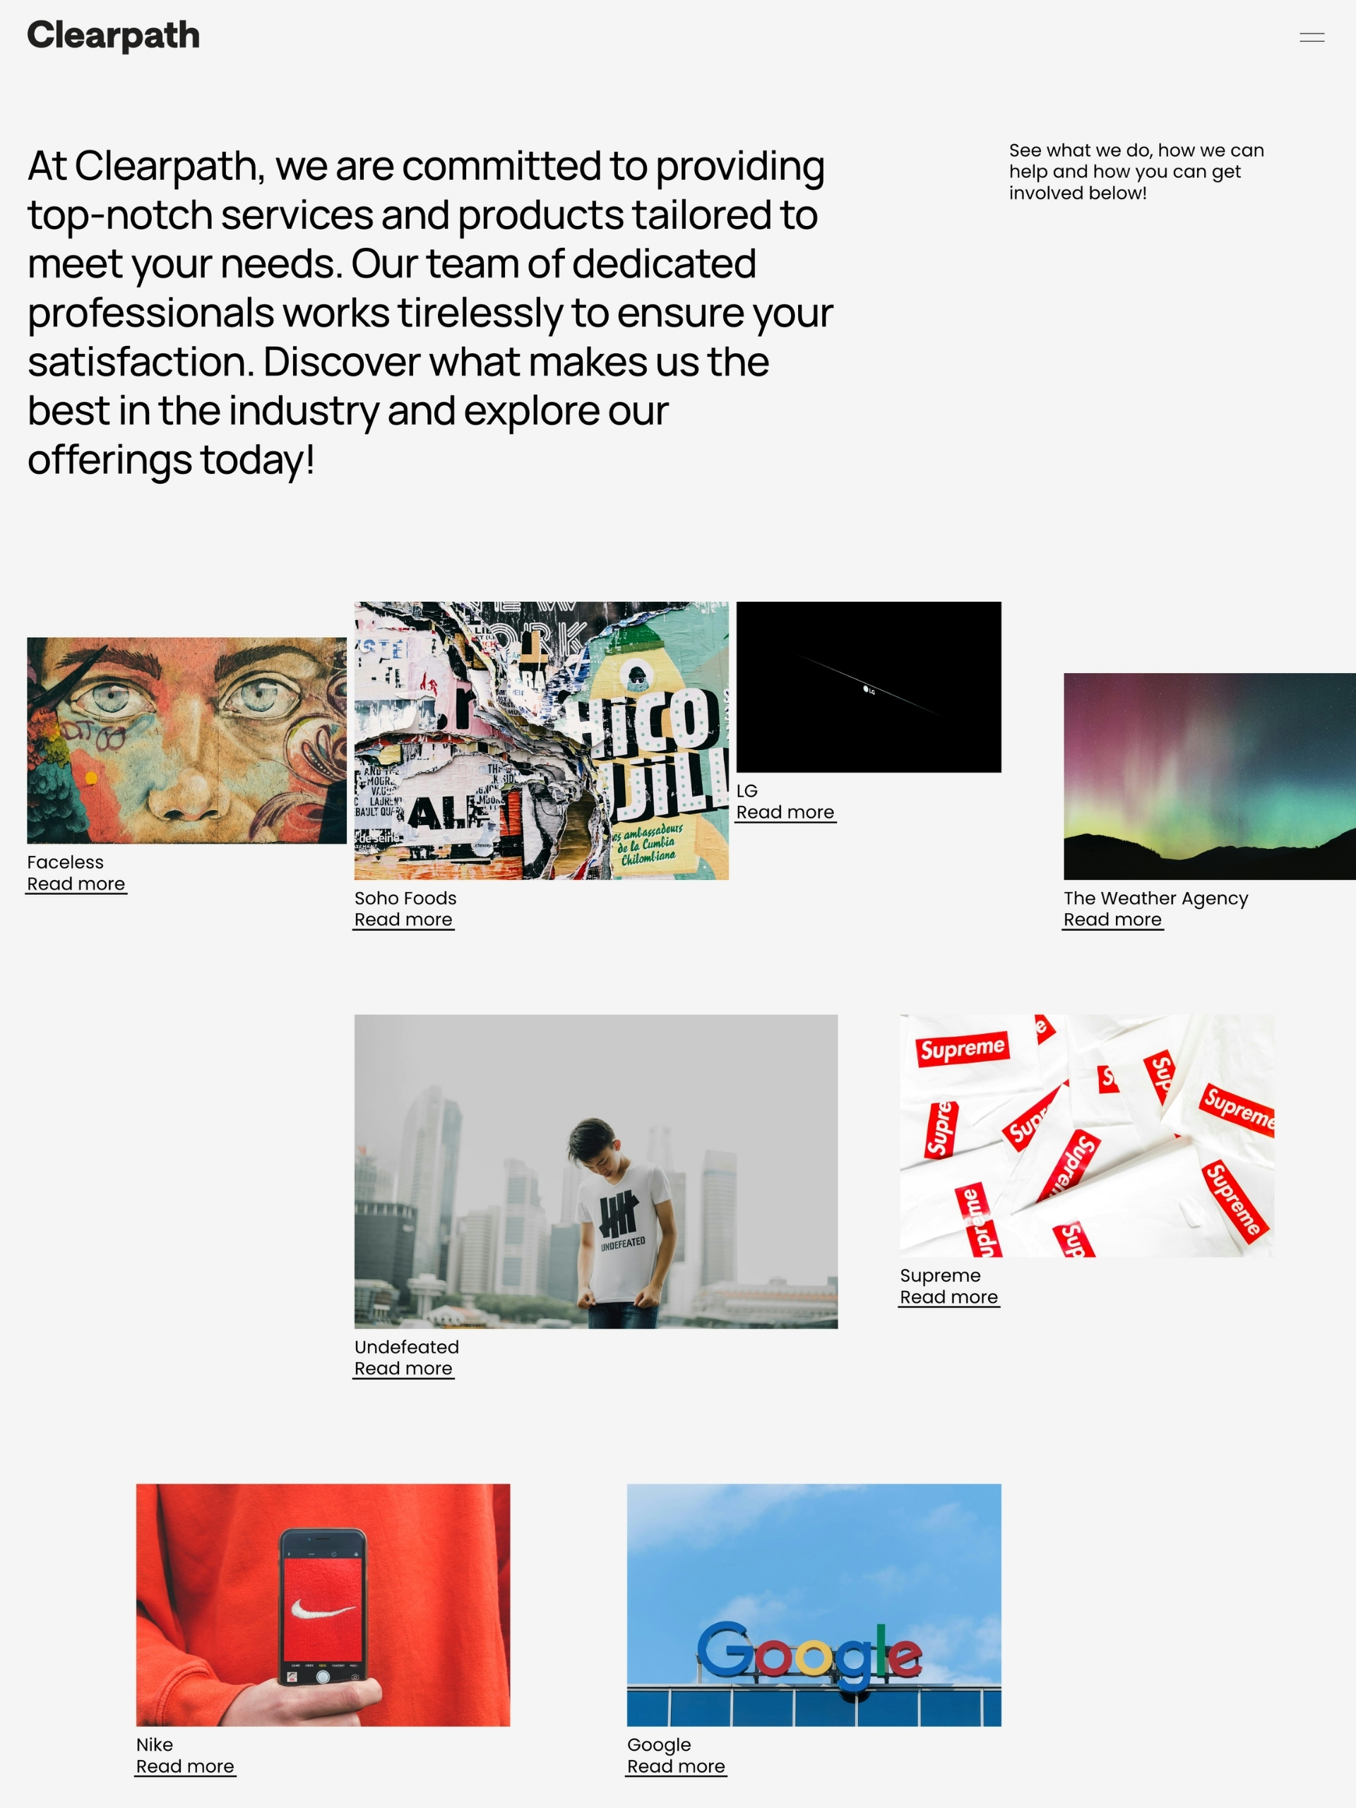
Task: Read more about the Faceless project
Action: [x=76, y=883]
